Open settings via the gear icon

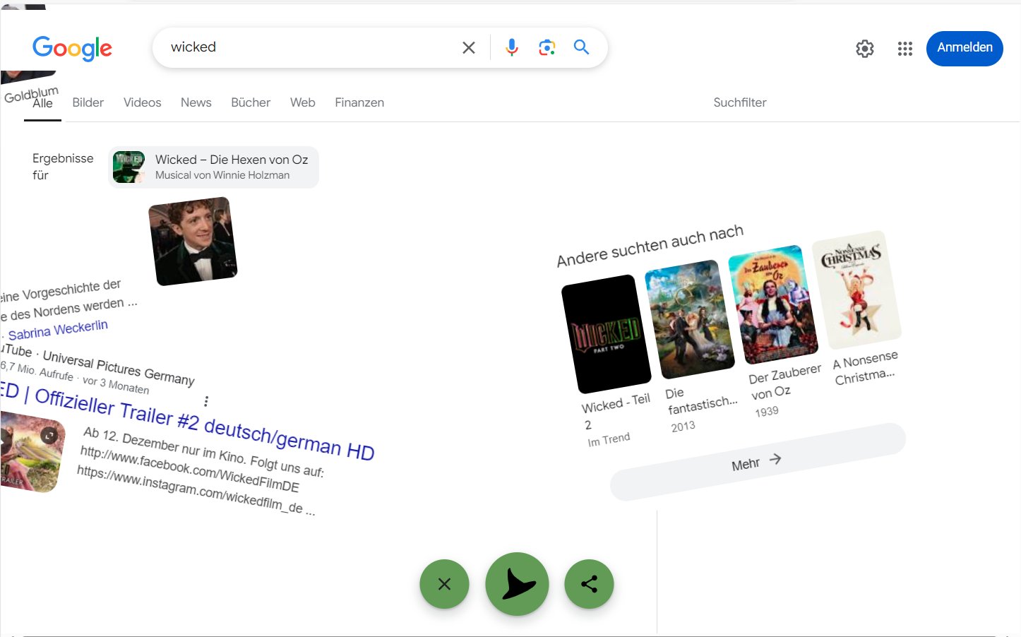[x=865, y=48]
